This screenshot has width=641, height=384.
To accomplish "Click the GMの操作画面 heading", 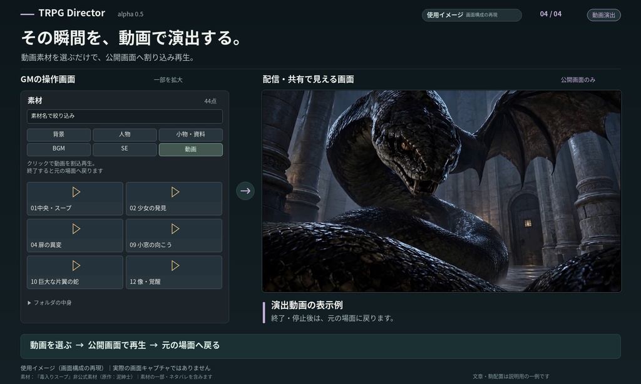I will coord(48,79).
